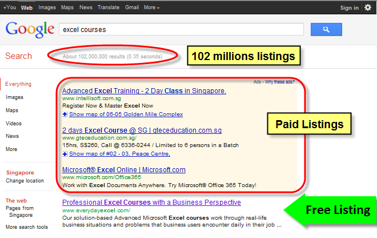Open Professional Excel Courses with a Business Perspective

[151, 203]
